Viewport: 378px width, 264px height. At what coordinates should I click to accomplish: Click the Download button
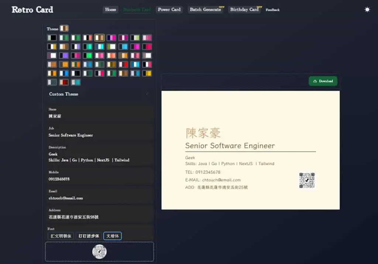(x=323, y=81)
